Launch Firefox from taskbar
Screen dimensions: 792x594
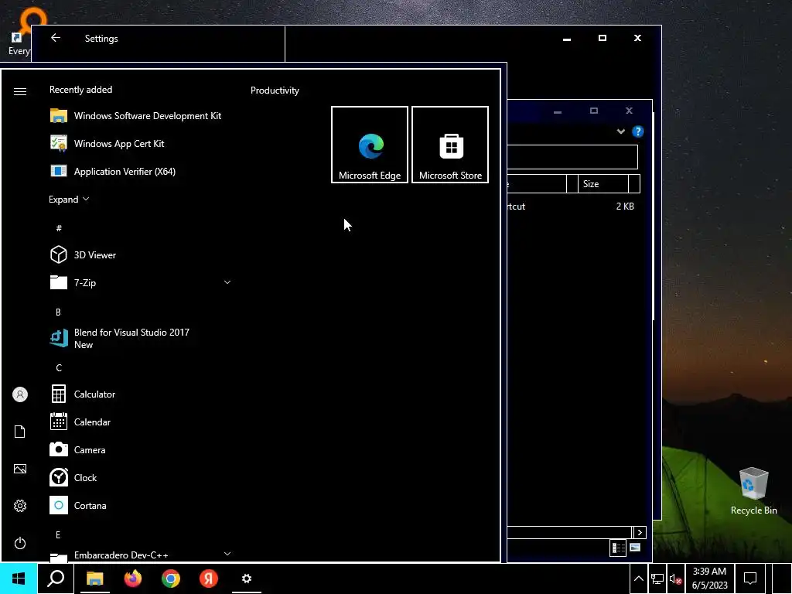tap(133, 579)
